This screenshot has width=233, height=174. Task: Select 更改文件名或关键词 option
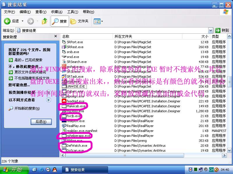click(27, 72)
